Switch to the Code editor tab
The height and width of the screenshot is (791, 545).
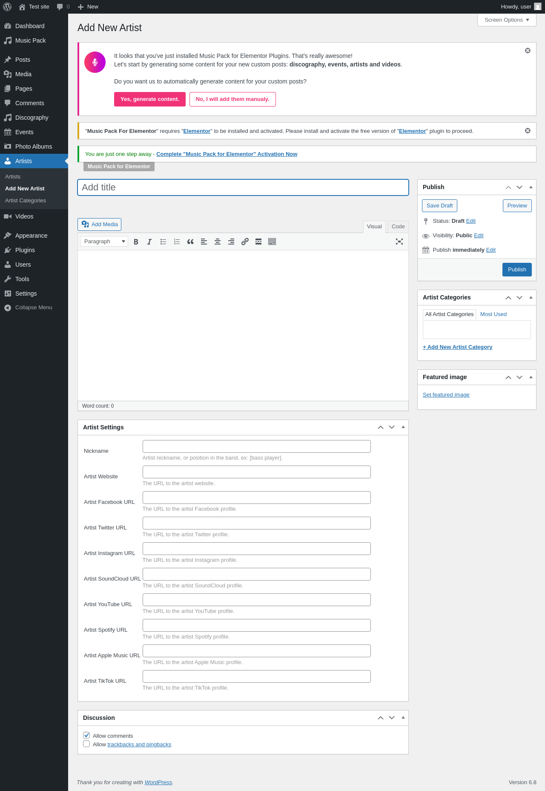pyautogui.click(x=398, y=227)
